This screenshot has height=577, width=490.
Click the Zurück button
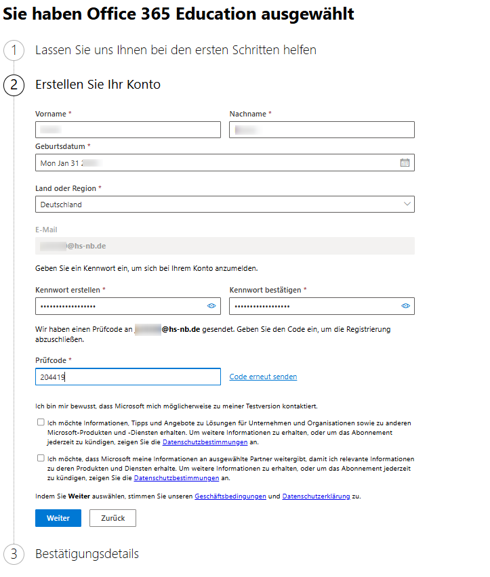click(x=113, y=518)
